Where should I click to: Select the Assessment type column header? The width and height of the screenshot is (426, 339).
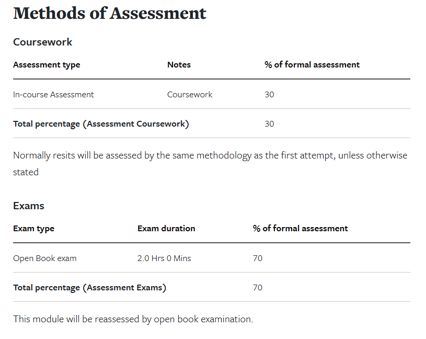coord(47,65)
